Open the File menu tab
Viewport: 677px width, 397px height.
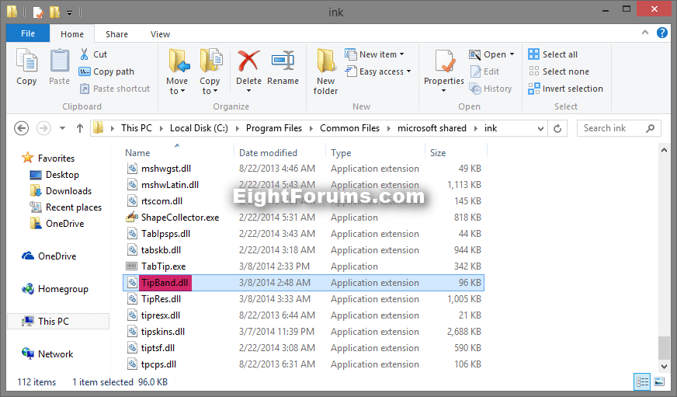tap(28, 33)
